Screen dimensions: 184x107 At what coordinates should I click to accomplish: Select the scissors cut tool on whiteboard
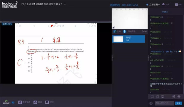[x=60, y=26]
